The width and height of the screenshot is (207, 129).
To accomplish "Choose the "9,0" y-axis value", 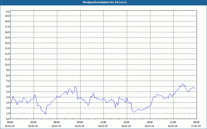I will (x=8, y=70).
